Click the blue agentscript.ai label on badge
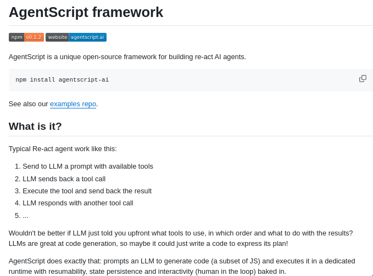 (87, 37)
